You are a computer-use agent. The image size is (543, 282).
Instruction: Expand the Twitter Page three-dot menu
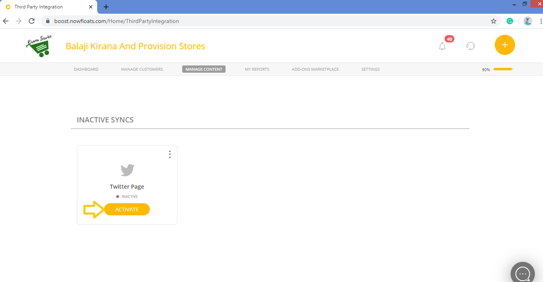170,154
